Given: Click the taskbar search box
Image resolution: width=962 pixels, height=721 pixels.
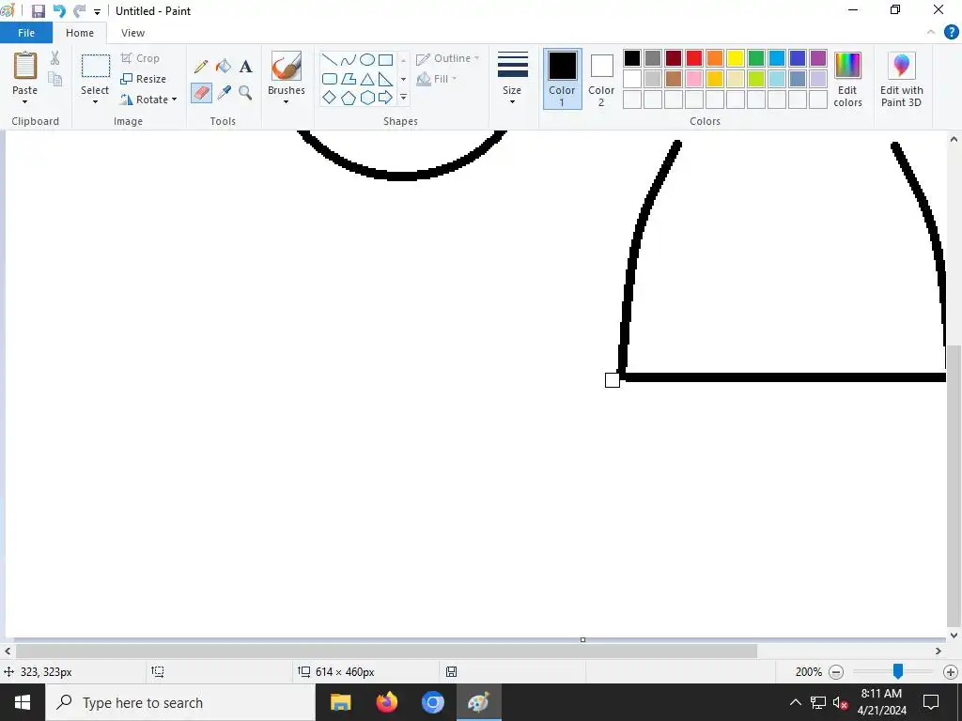Looking at the screenshot, I should pos(180,702).
